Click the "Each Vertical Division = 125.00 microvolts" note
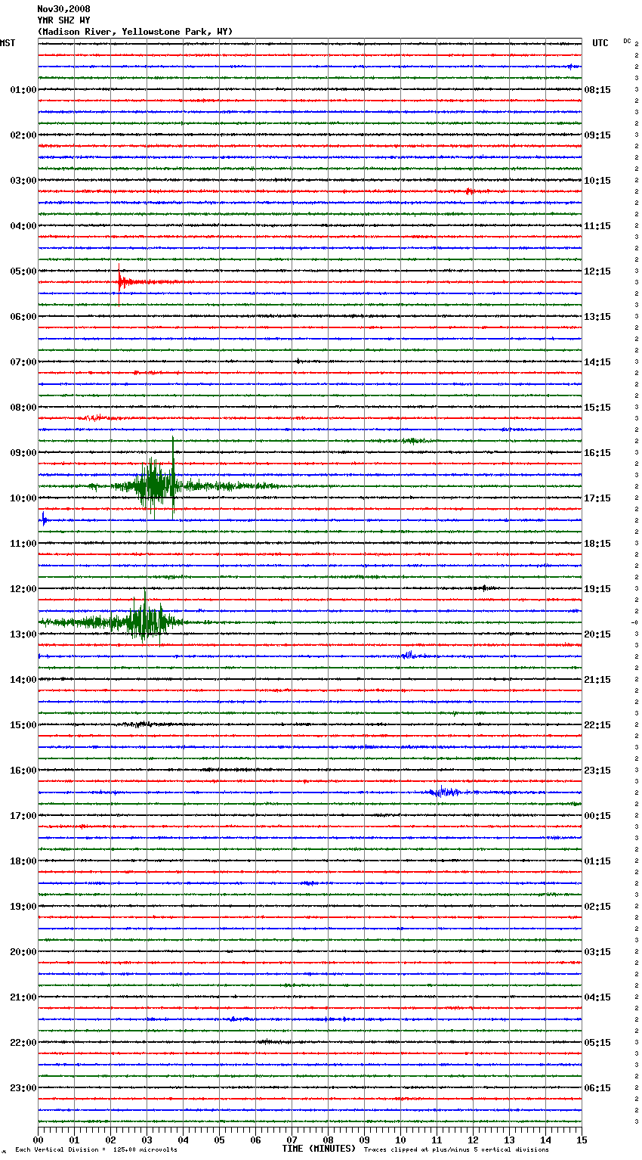The width and height of the screenshot is (642, 1160). 96,1150
